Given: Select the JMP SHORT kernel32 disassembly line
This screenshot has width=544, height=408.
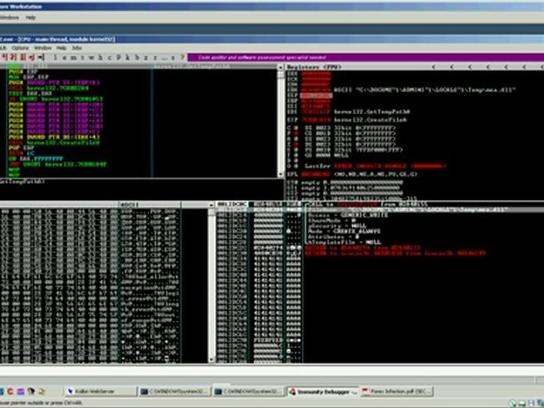Looking at the screenshot, I should pyautogui.click(x=58, y=164).
